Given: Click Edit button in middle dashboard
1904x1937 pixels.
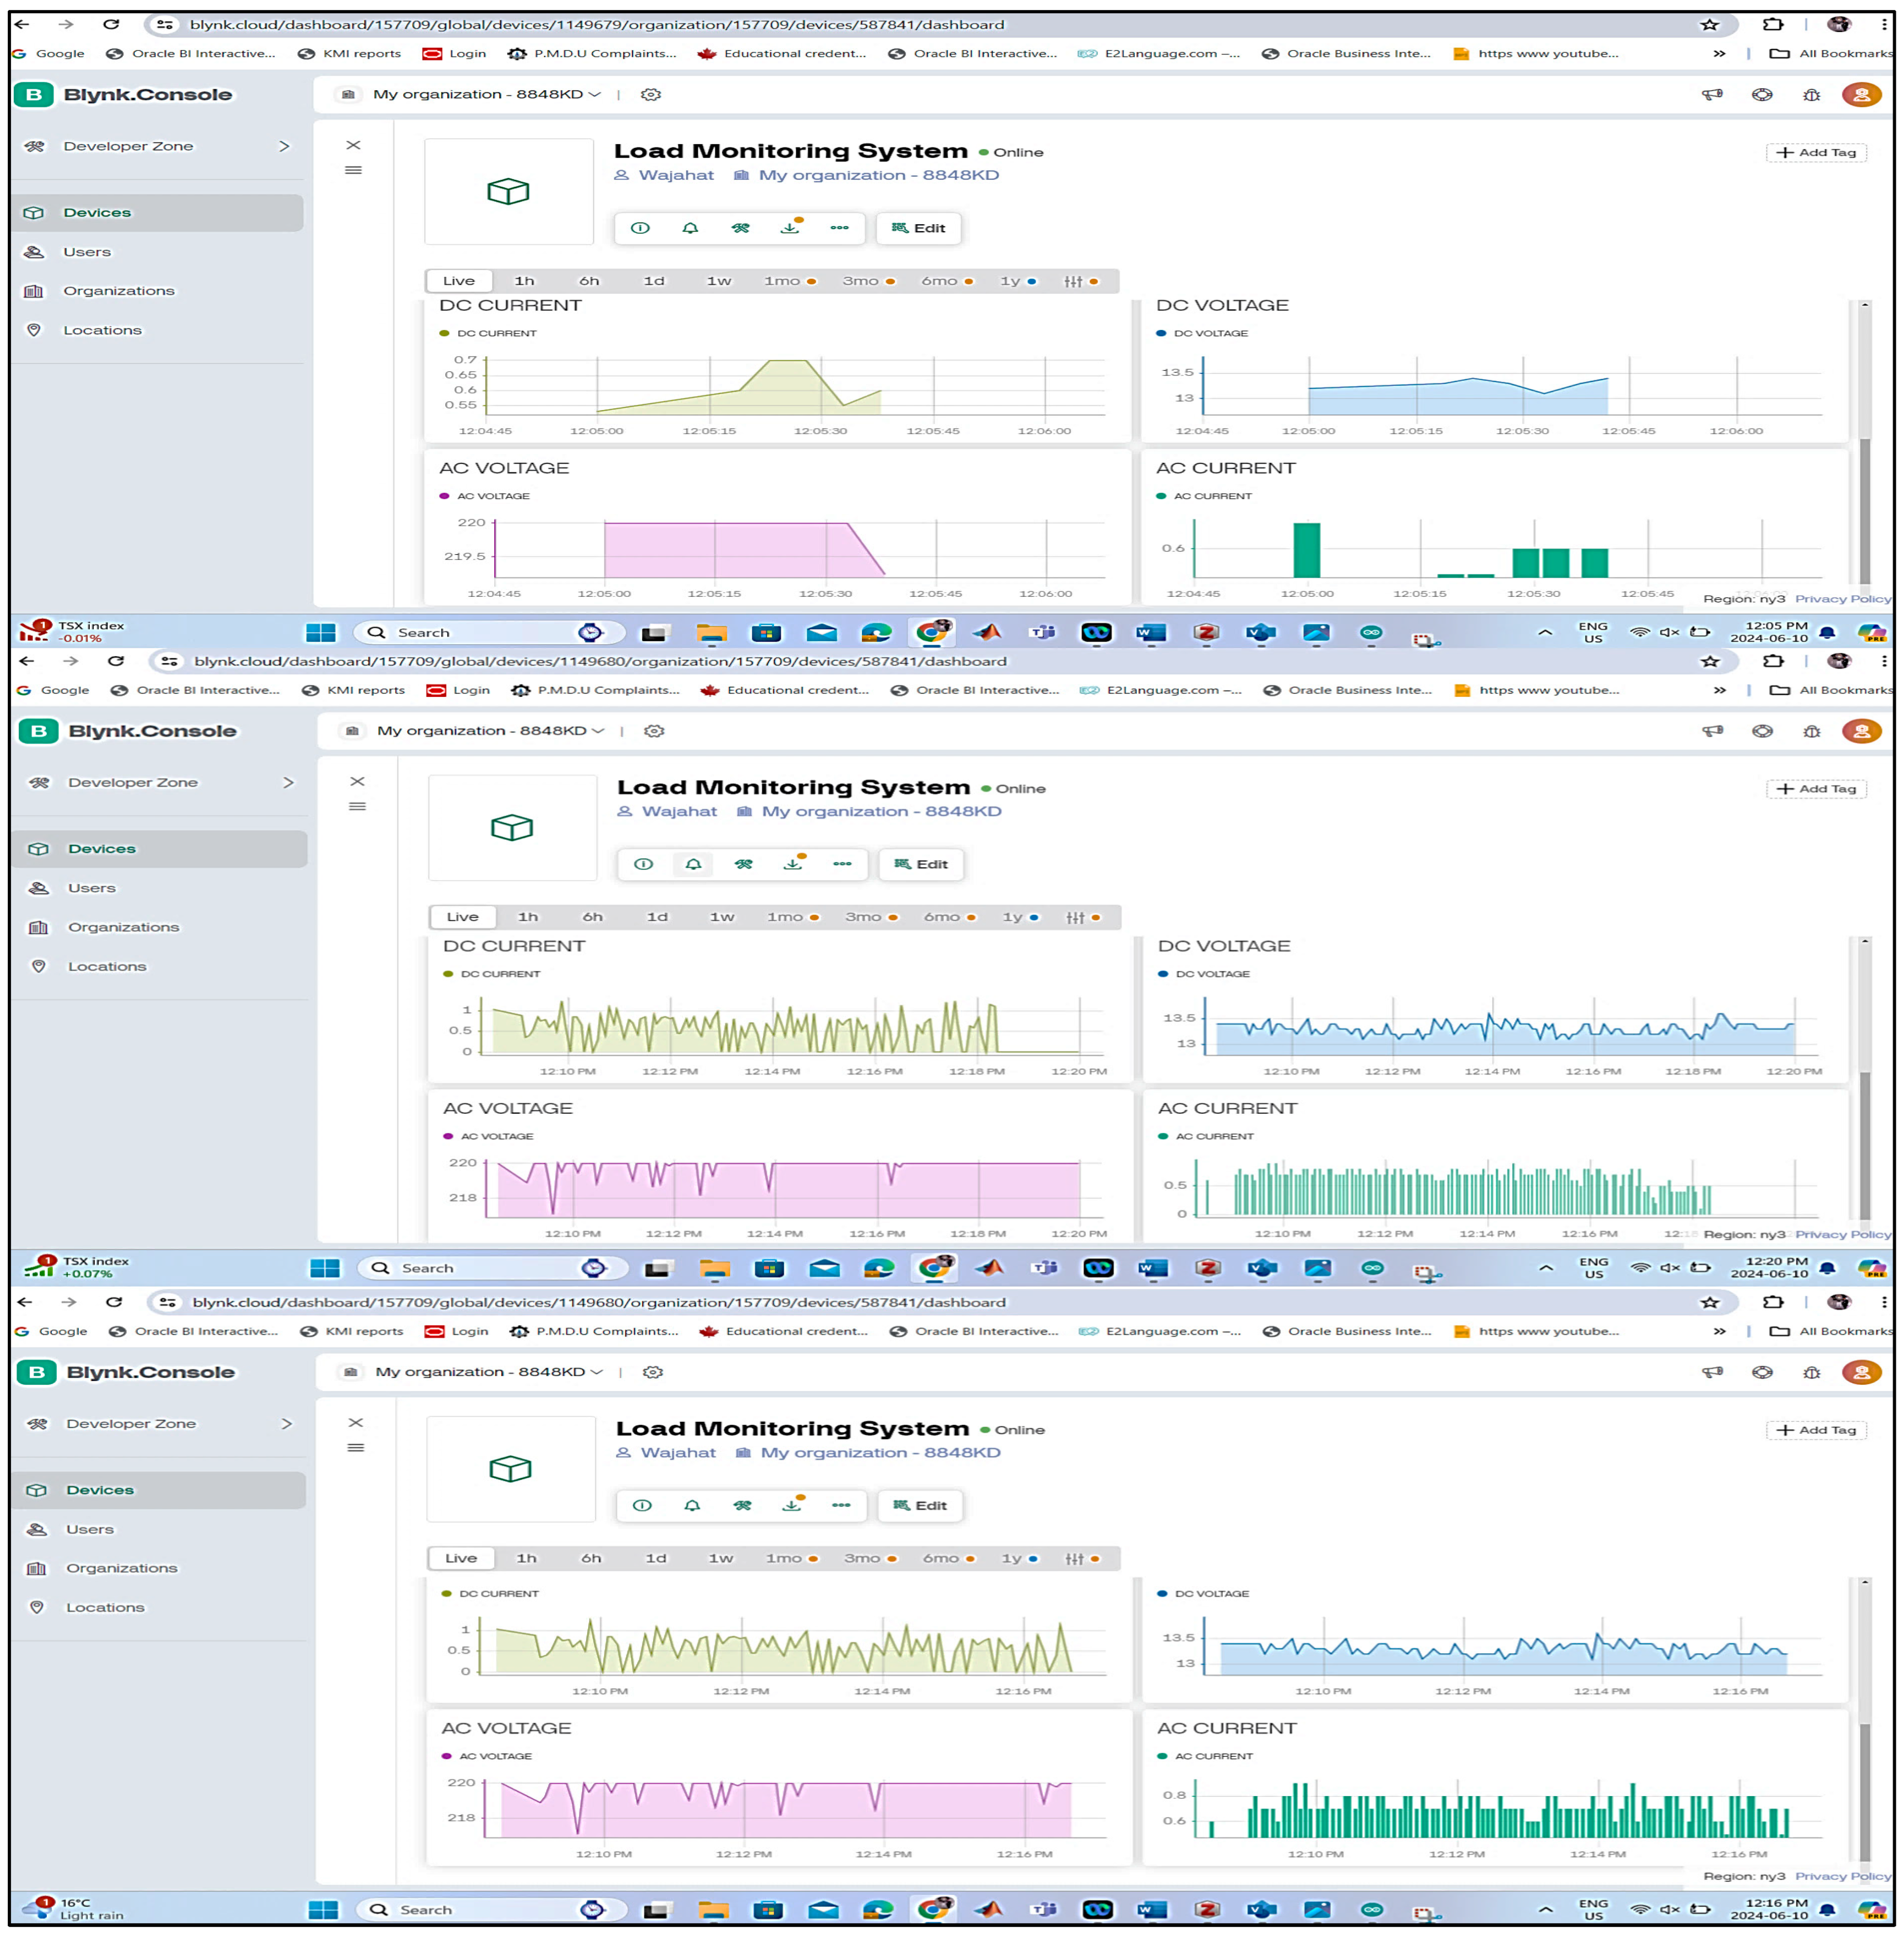Looking at the screenshot, I should pos(921,865).
